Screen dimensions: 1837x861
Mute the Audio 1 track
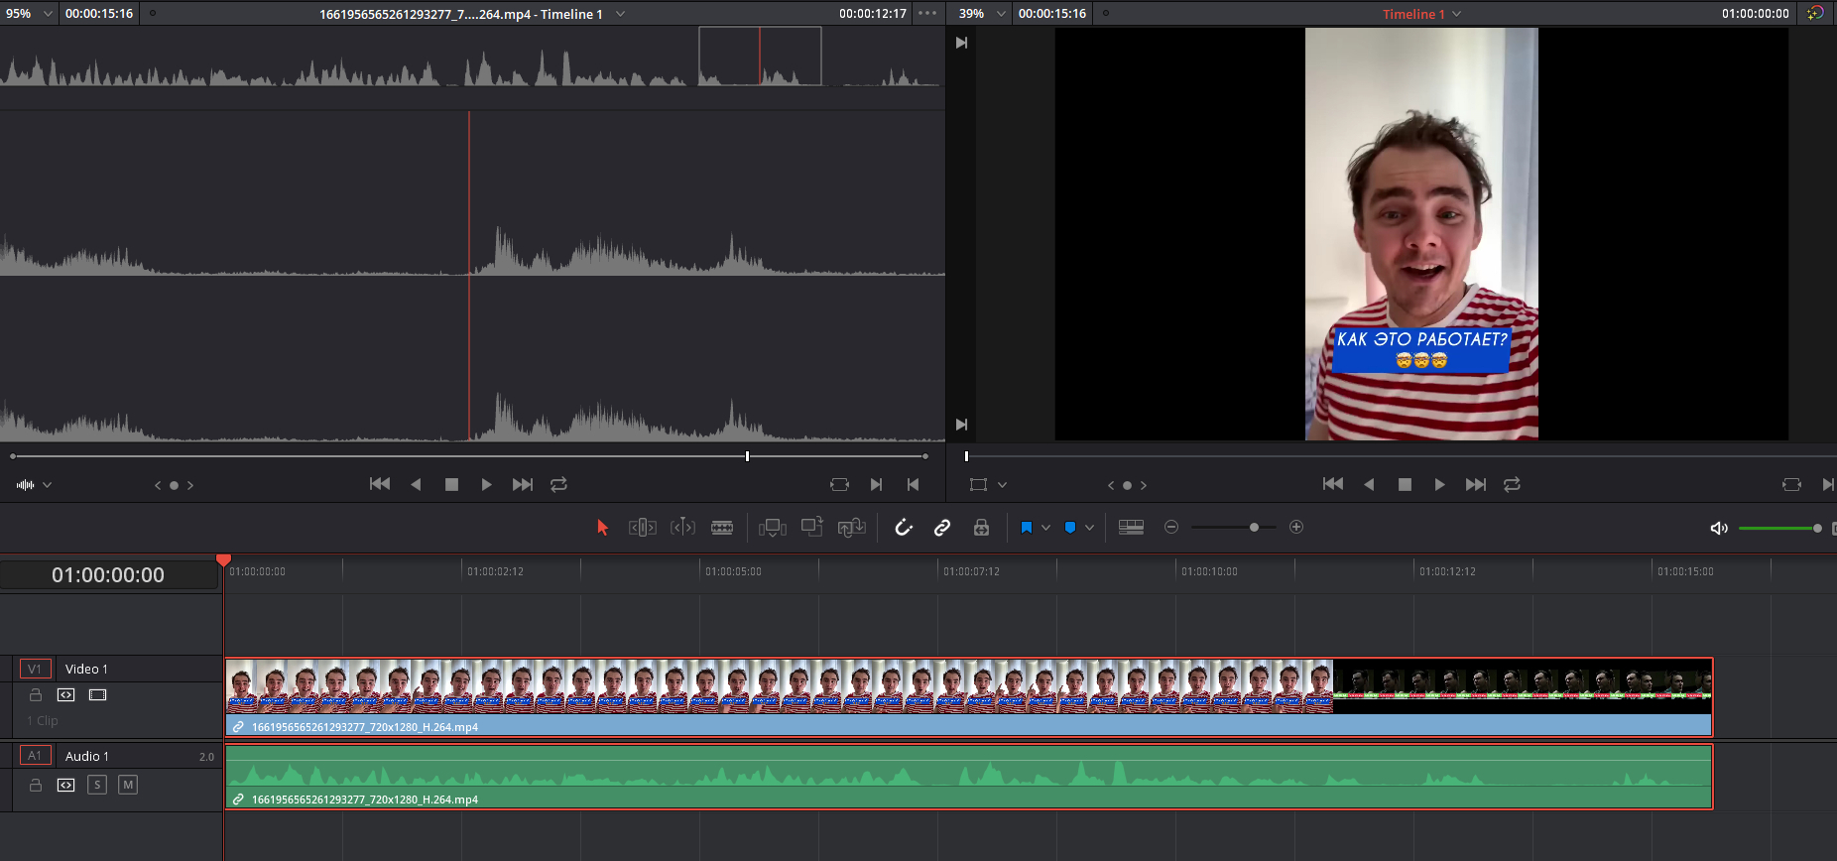128,785
